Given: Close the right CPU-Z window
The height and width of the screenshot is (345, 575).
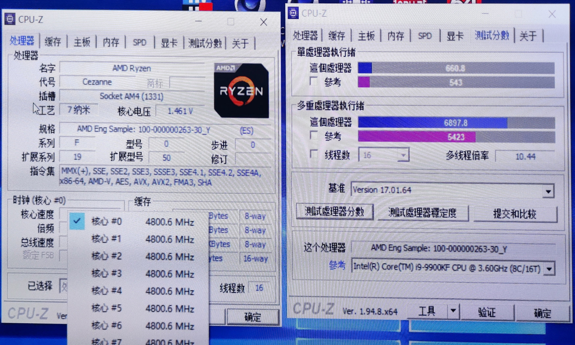Looking at the screenshot, I should [x=552, y=14].
